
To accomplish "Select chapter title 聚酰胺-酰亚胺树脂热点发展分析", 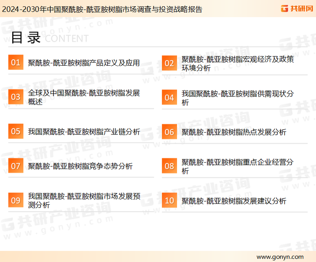I will (x=234, y=132).
